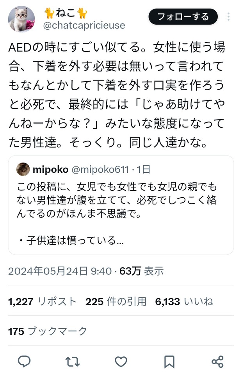
Task: Click the 175 ブックマーク count
Action: coord(48,331)
